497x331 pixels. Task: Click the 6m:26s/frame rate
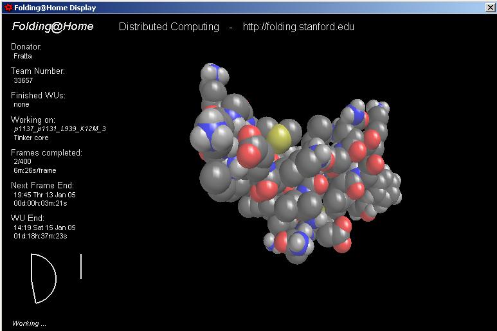click(x=35, y=170)
